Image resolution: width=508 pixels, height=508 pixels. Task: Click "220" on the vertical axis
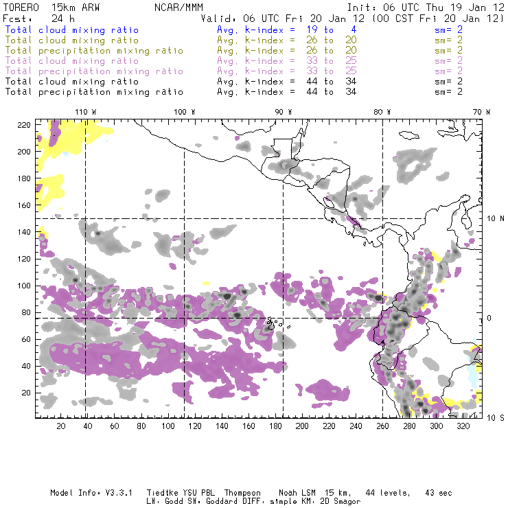[24, 125]
